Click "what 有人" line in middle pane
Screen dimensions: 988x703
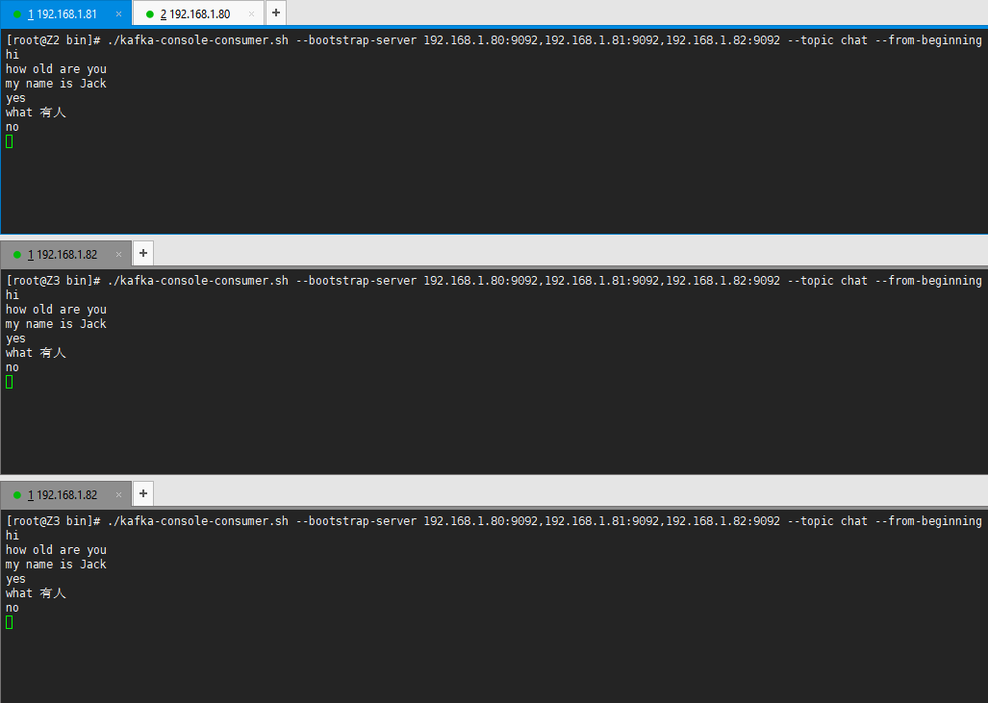point(36,353)
